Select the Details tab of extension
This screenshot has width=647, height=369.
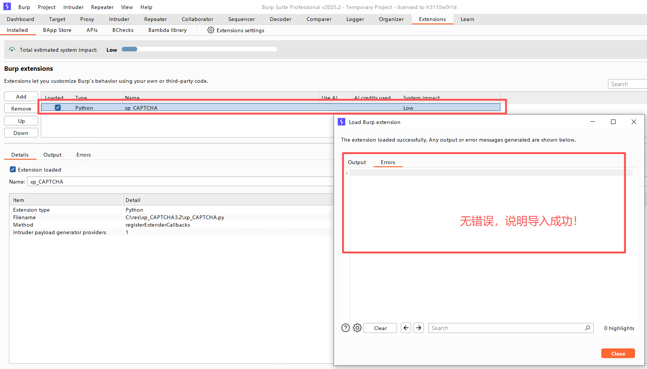20,155
